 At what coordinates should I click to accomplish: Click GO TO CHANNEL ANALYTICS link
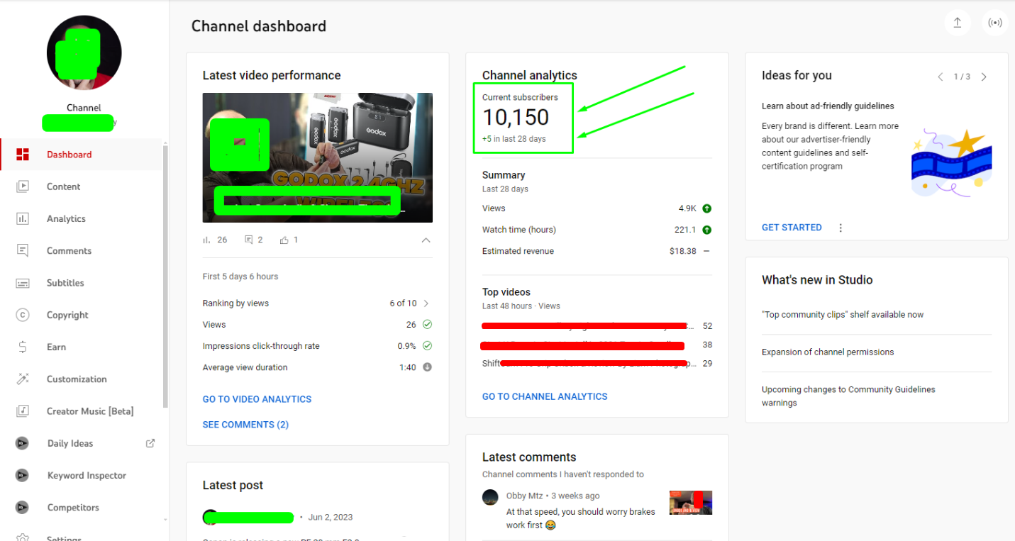545,396
